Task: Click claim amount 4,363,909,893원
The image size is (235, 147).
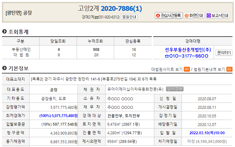Action: coord(64,133)
